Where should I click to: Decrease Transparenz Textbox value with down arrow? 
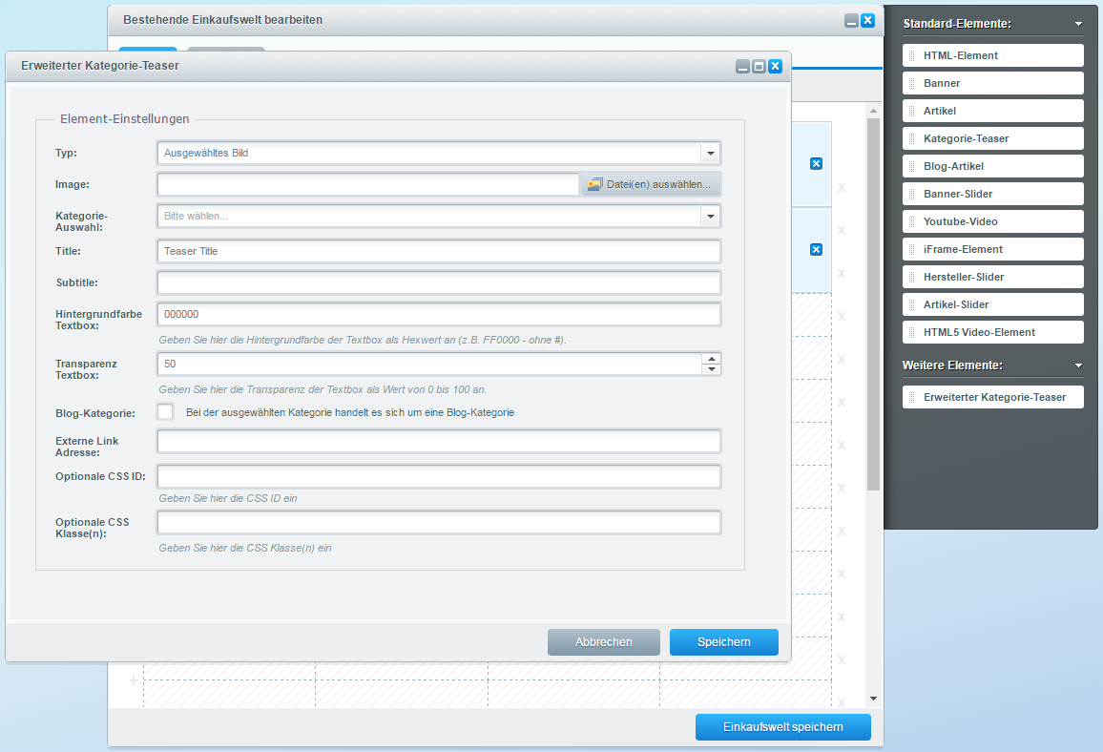[711, 369]
